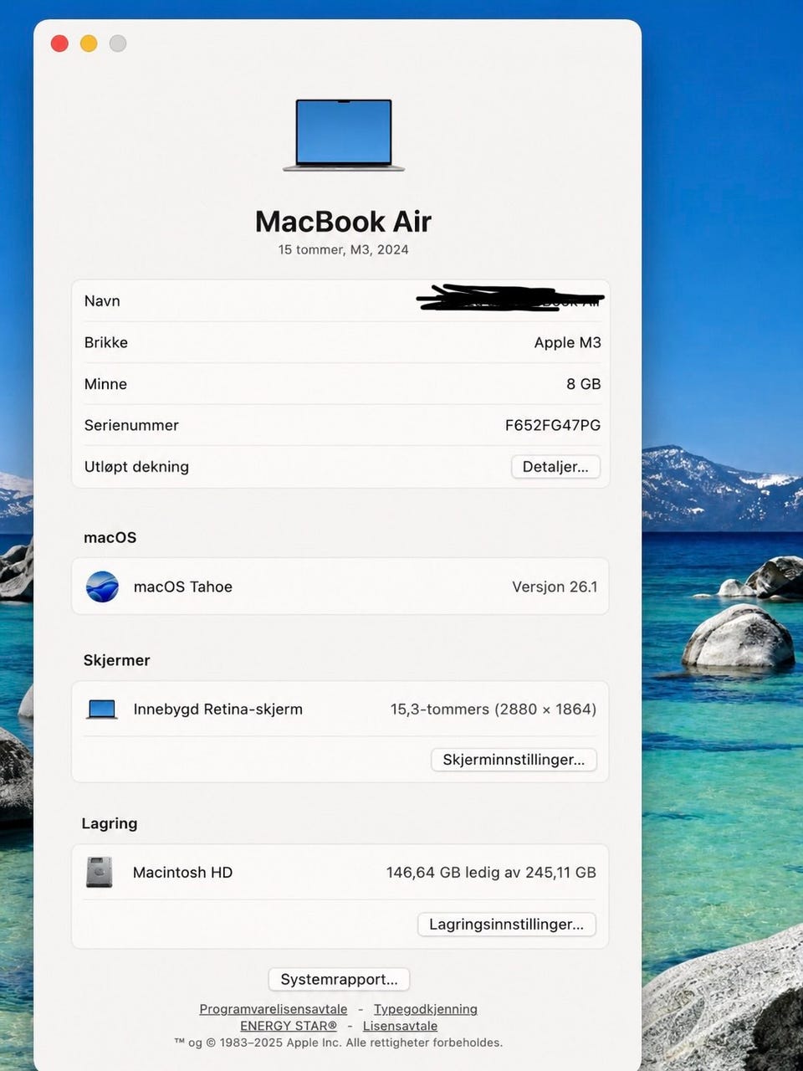Click the Macintosh HD label

[x=182, y=872]
